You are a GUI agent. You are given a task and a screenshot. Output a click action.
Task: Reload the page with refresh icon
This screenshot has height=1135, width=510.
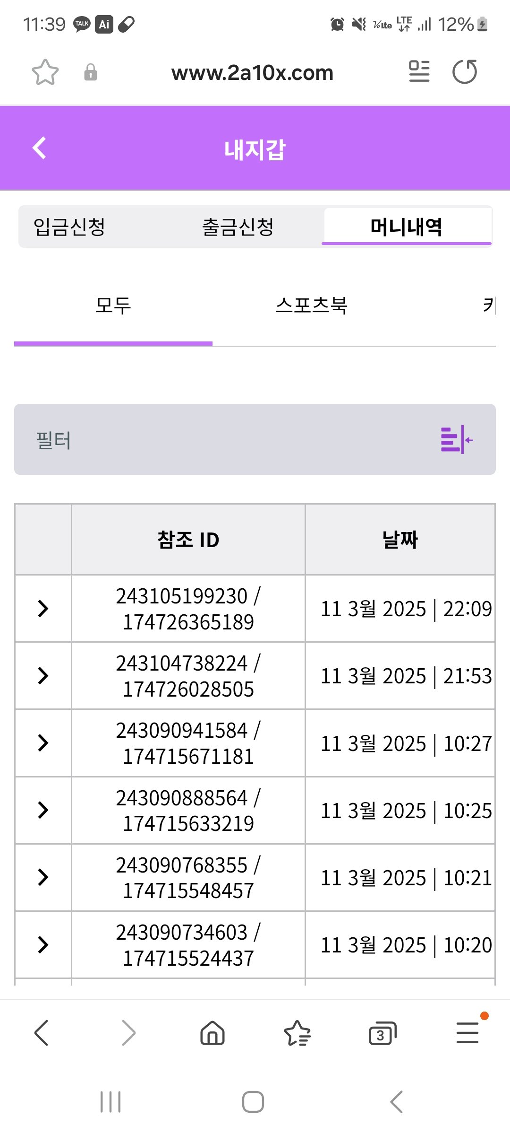pos(465,72)
